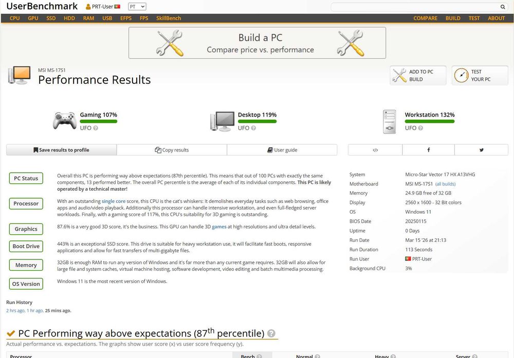
Task: Open help icon beside Workstation UFO
Action: click(x=420, y=128)
